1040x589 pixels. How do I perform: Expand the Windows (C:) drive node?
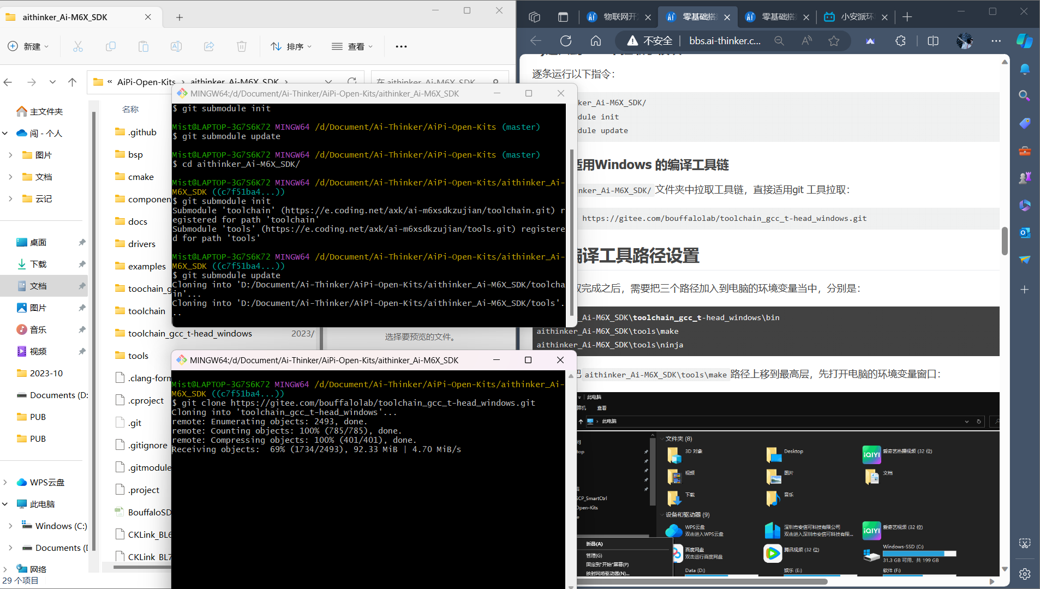[x=10, y=526]
